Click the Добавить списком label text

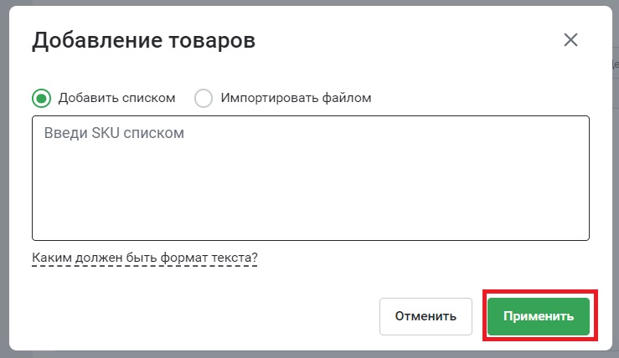click(x=117, y=98)
